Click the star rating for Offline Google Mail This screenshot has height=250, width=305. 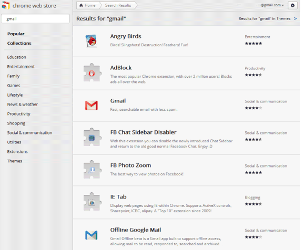pos(253,237)
